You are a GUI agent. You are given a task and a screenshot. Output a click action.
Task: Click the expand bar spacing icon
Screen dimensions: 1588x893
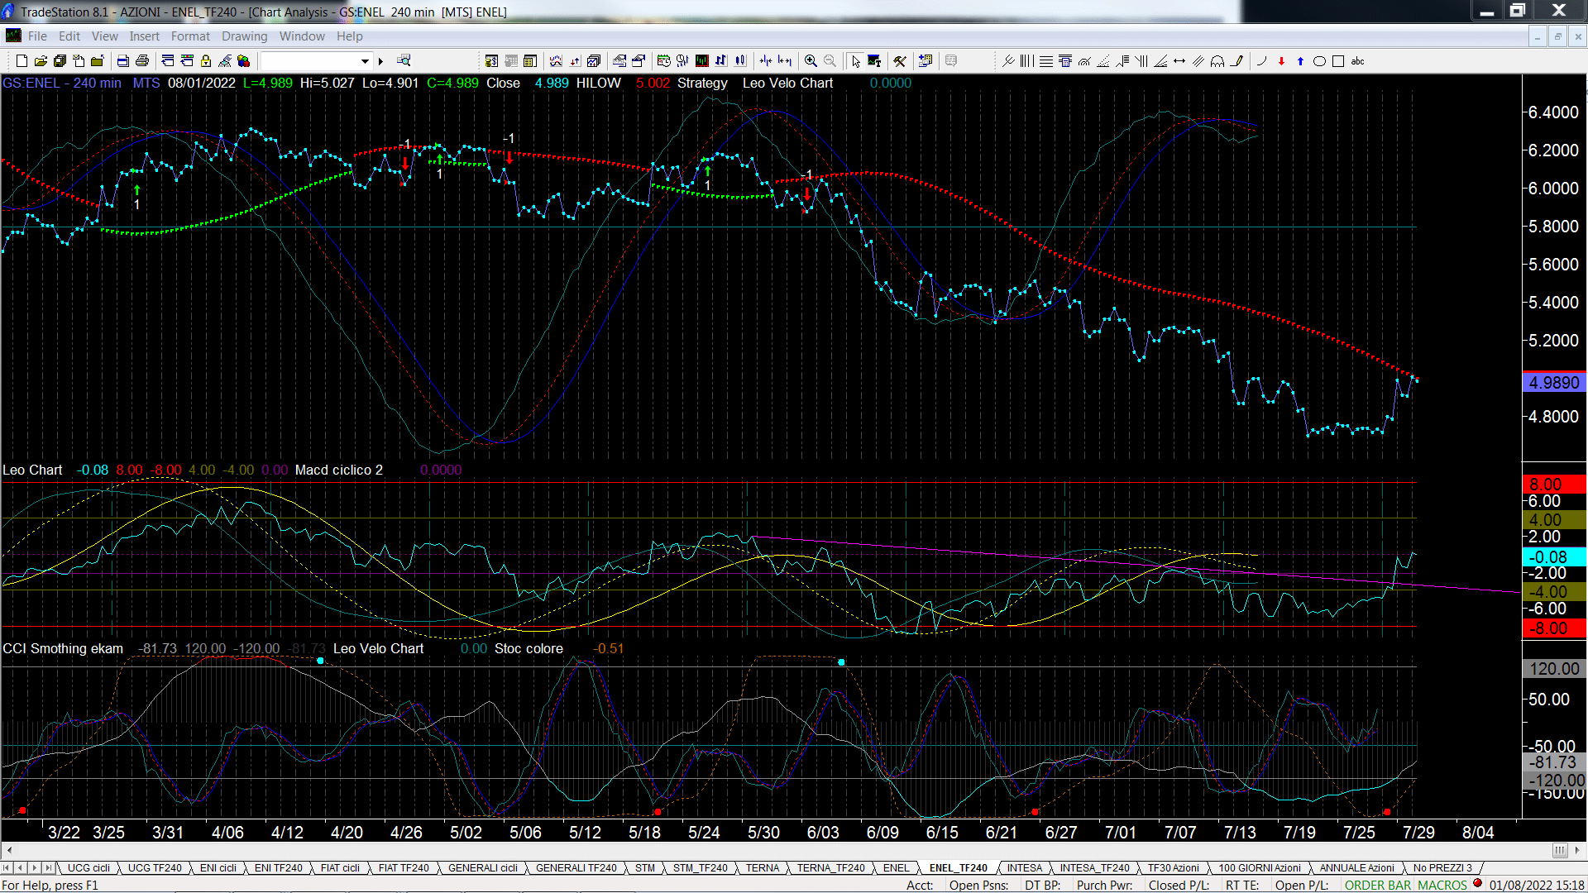785,60
